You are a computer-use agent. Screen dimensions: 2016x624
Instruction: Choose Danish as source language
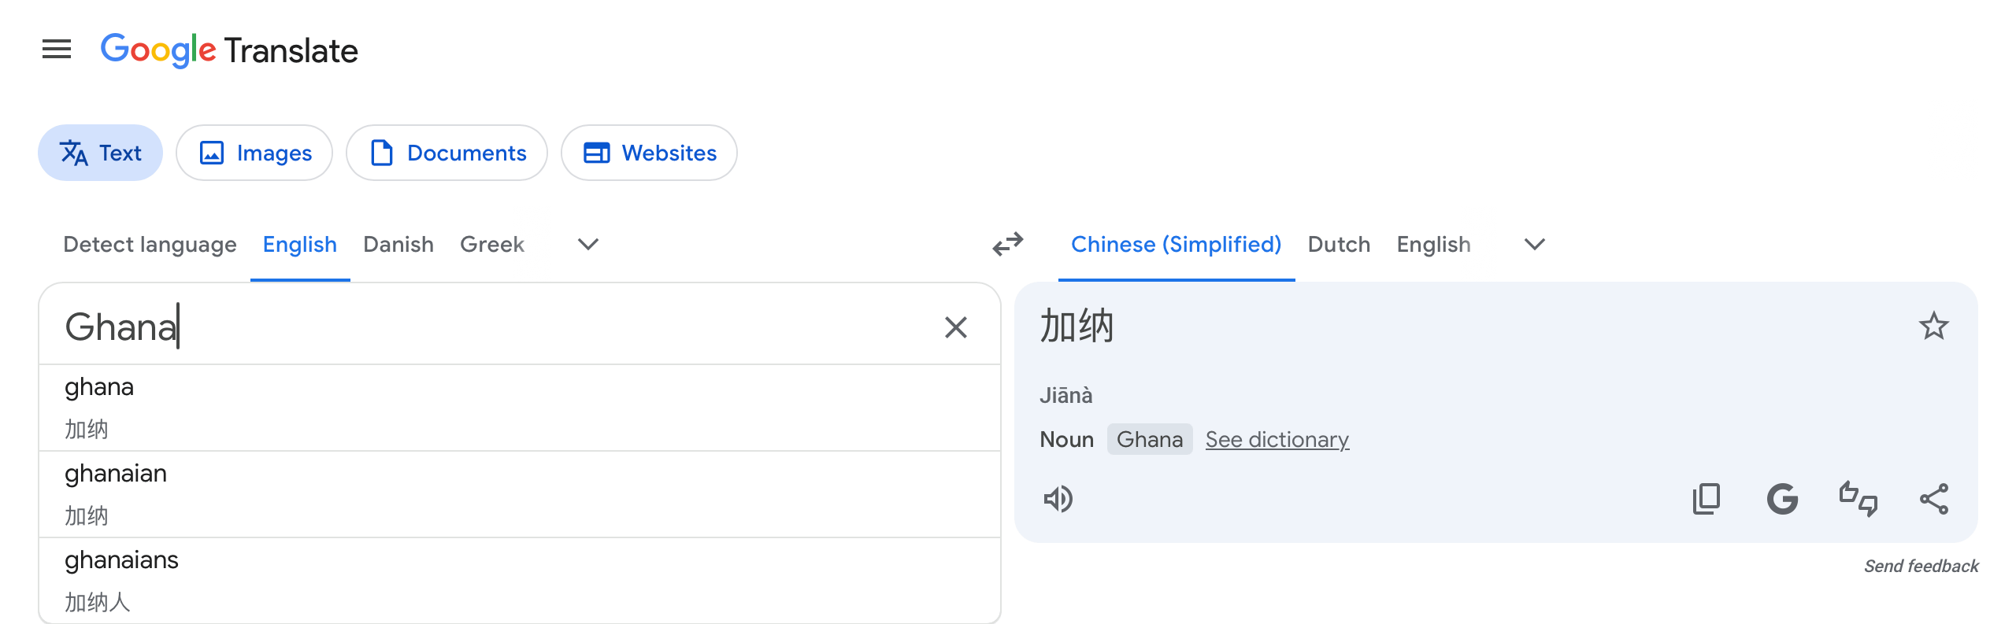coord(398,245)
